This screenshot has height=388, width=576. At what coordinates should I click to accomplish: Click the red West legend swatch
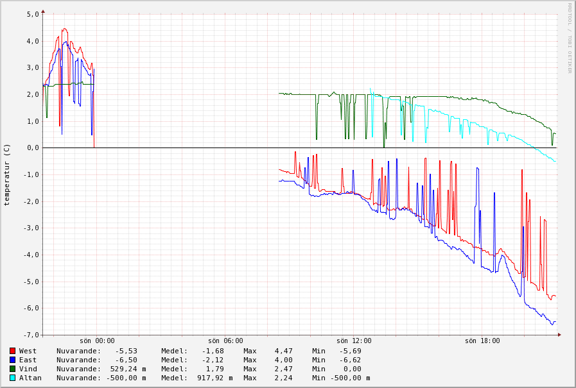[x=13, y=351]
